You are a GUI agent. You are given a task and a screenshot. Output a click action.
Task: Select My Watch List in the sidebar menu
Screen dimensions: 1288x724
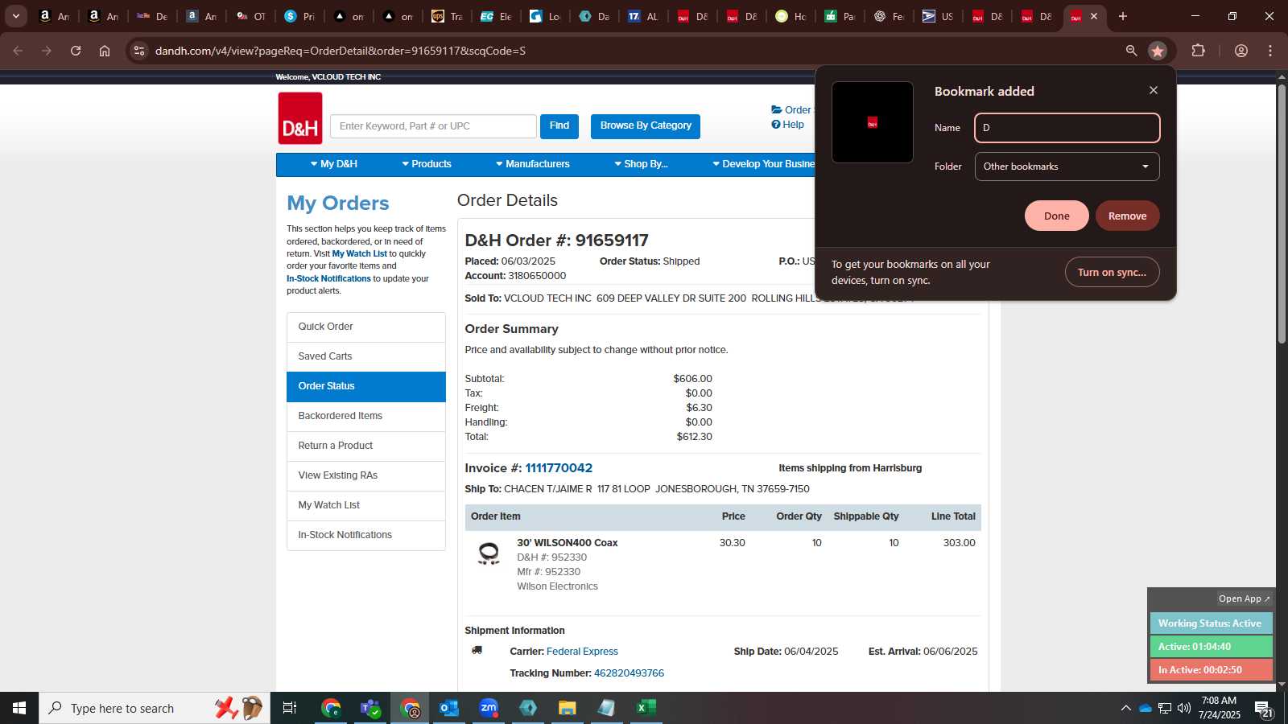point(366,505)
